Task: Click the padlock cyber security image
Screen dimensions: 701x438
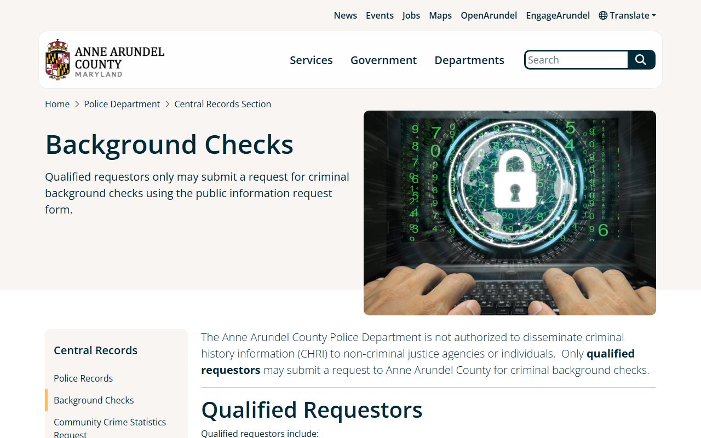Action: pyautogui.click(x=510, y=213)
